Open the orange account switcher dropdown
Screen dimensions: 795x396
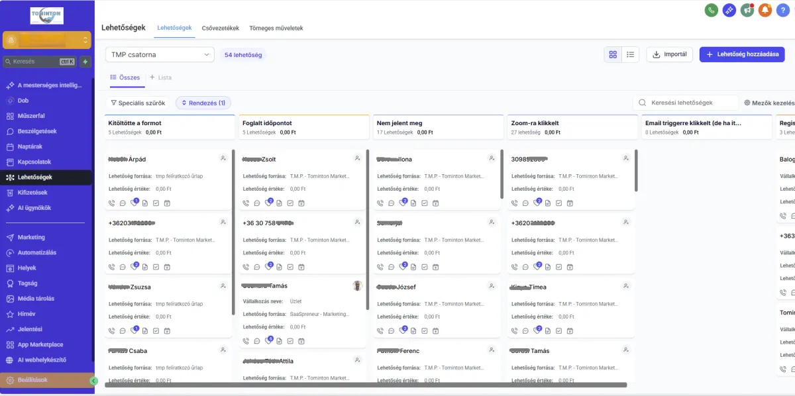pyautogui.click(x=46, y=40)
